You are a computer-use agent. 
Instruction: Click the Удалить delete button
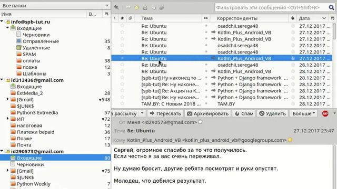click(272, 113)
